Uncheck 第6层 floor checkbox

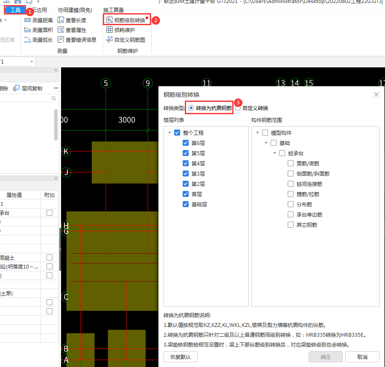pyautogui.click(x=186, y=143)
